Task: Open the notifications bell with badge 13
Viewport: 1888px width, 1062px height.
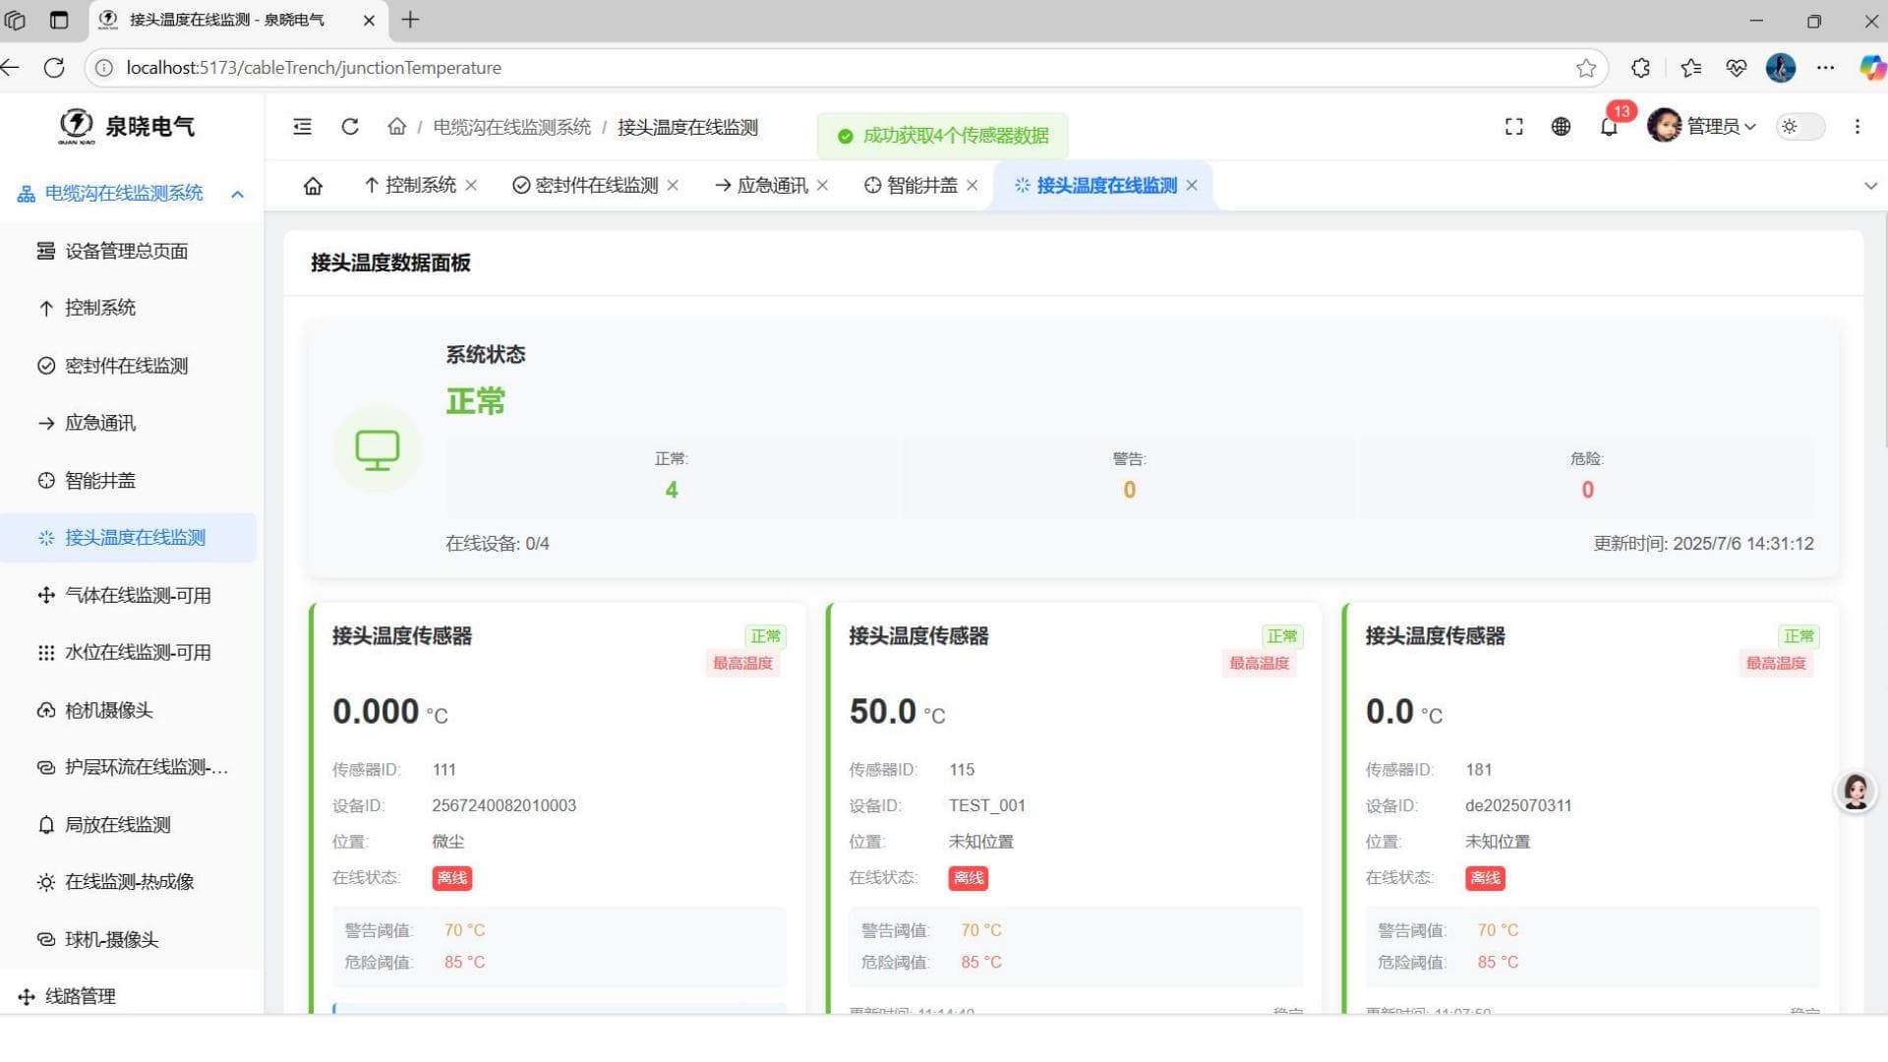Action: pyautogui.click(x=1609, y=127)
